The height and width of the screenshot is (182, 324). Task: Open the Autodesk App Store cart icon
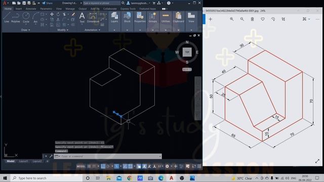click(x=154, y=3)
